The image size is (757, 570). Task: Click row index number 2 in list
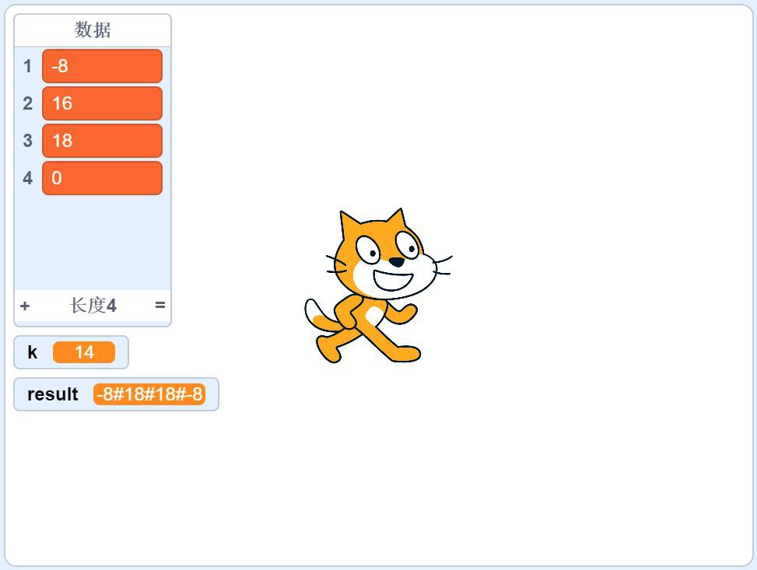(27, 103)
